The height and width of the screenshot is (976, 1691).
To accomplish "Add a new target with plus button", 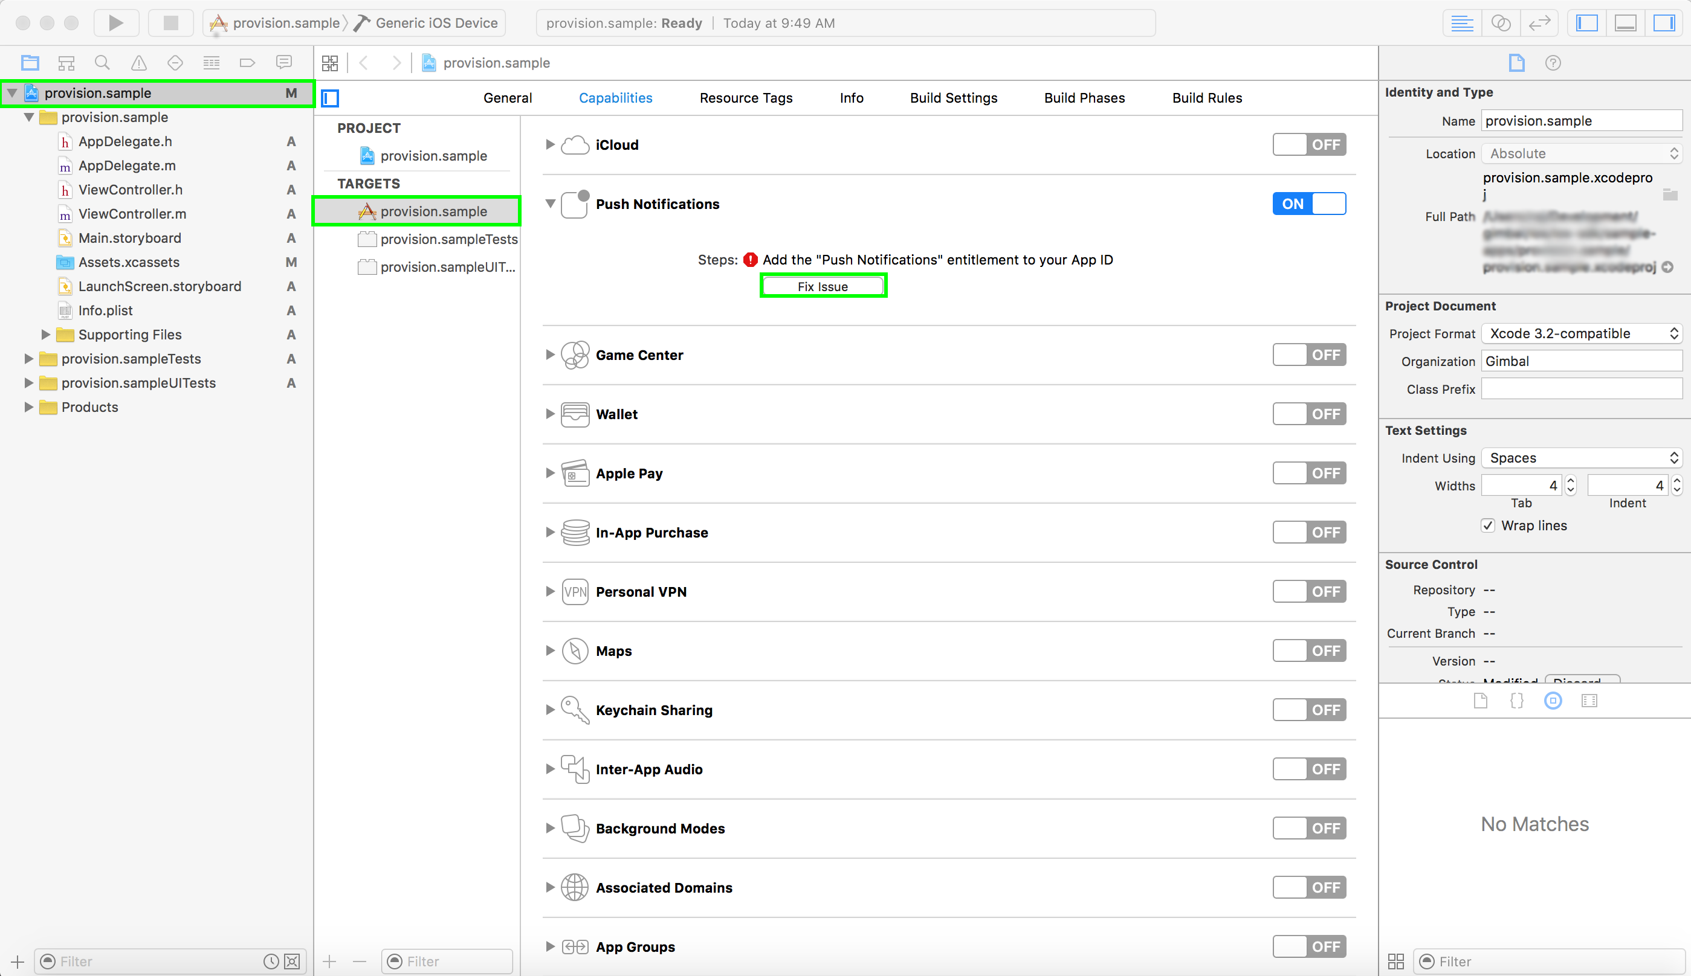I will click(x=329, y=962).
